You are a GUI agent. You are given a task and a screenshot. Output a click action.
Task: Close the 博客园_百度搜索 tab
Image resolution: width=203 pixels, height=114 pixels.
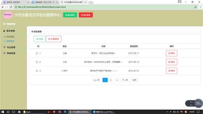tap(28, 2)
